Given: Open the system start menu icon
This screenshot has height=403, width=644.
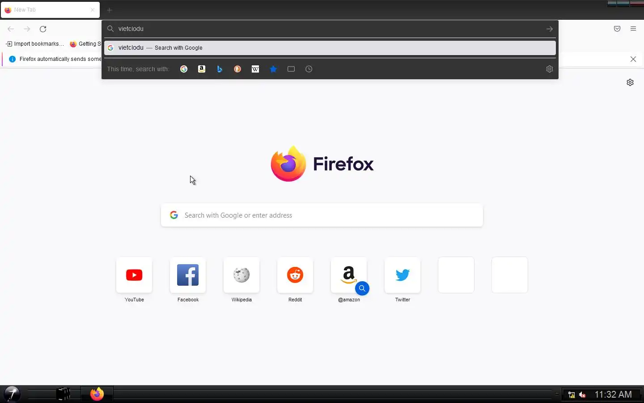Looking at the screenshot, I should tap(12, 394).
